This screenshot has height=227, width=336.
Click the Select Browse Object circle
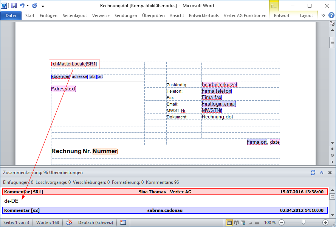pos(332,155)
